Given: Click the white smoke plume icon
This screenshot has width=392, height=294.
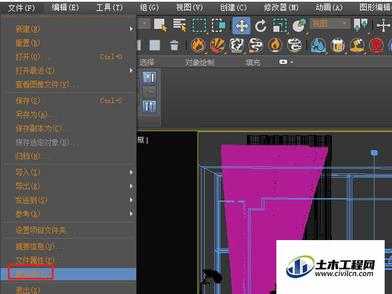Looking at the screenshot, I should tap(237, 45).
